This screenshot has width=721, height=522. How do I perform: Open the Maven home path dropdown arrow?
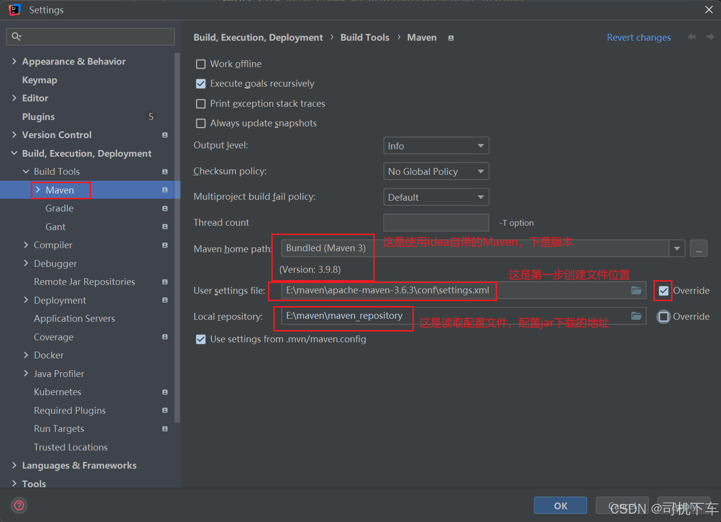point(677,248)
